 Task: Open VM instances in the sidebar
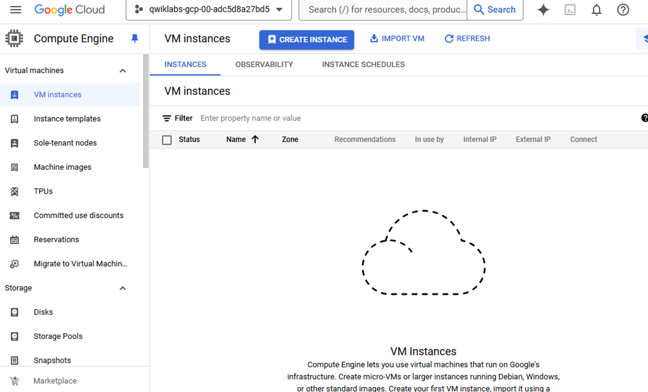pos(58,95)
